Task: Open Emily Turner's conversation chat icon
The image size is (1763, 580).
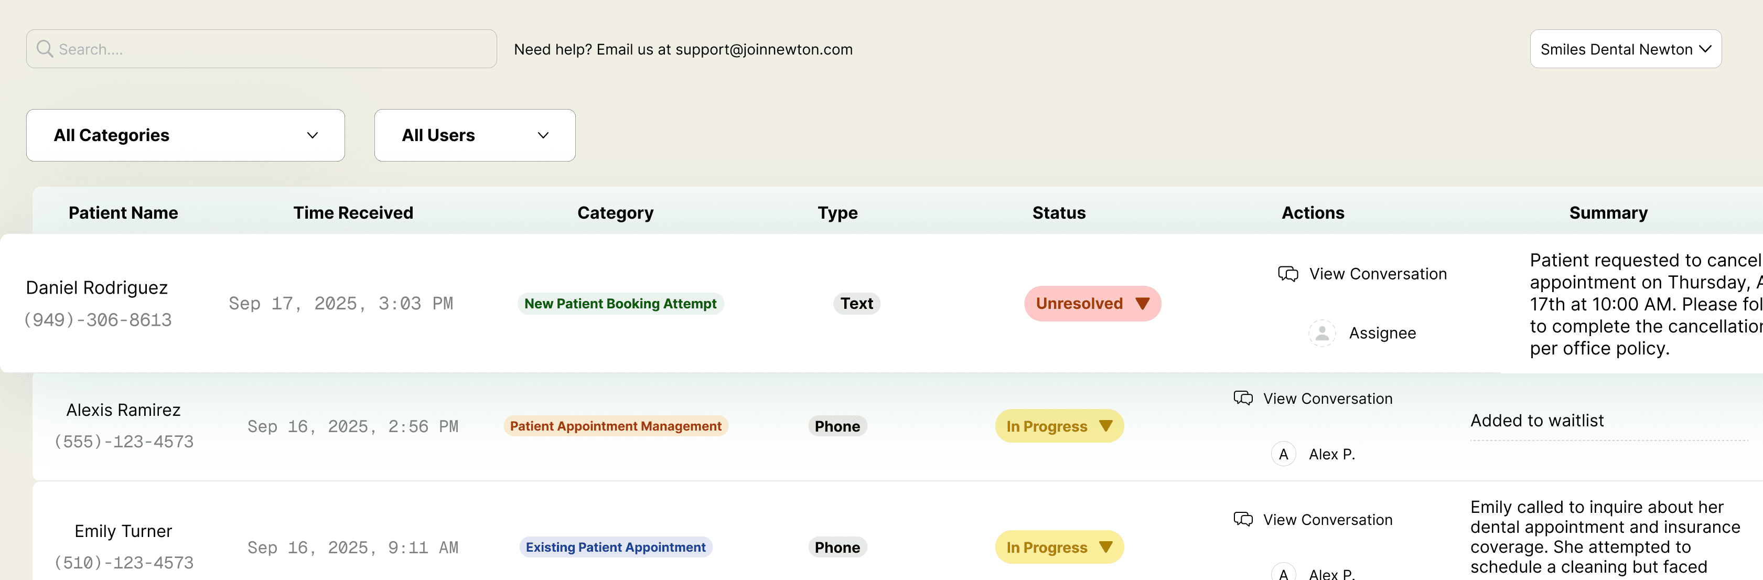Action: tap(1243, 520)
